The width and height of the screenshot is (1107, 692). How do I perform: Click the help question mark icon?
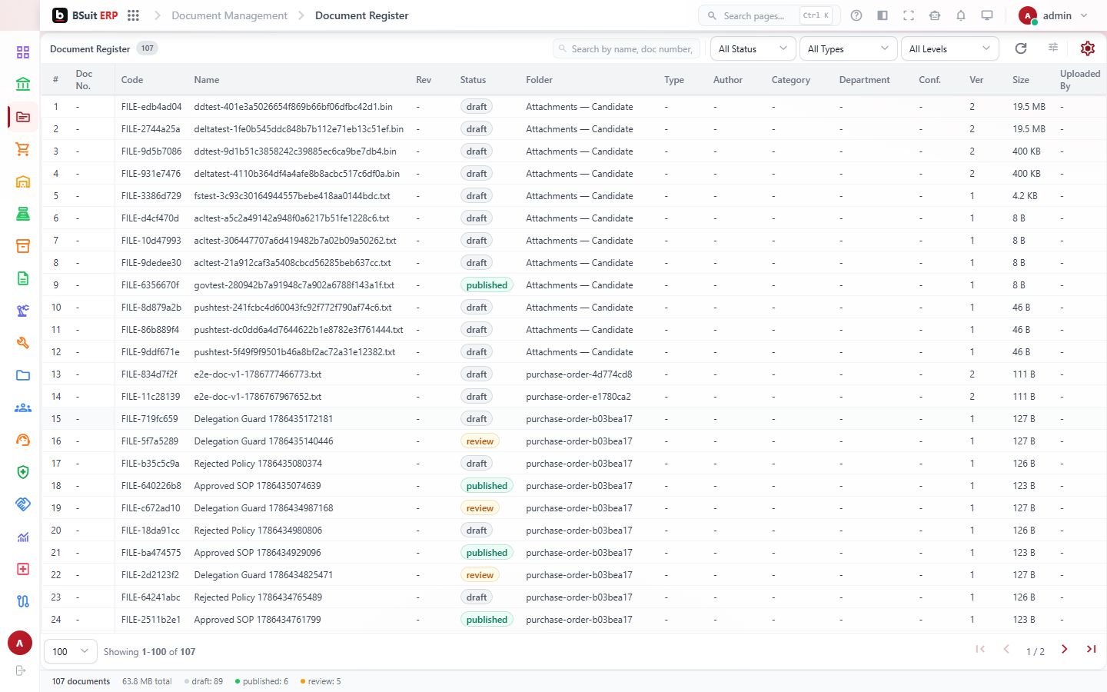point(856,15)
